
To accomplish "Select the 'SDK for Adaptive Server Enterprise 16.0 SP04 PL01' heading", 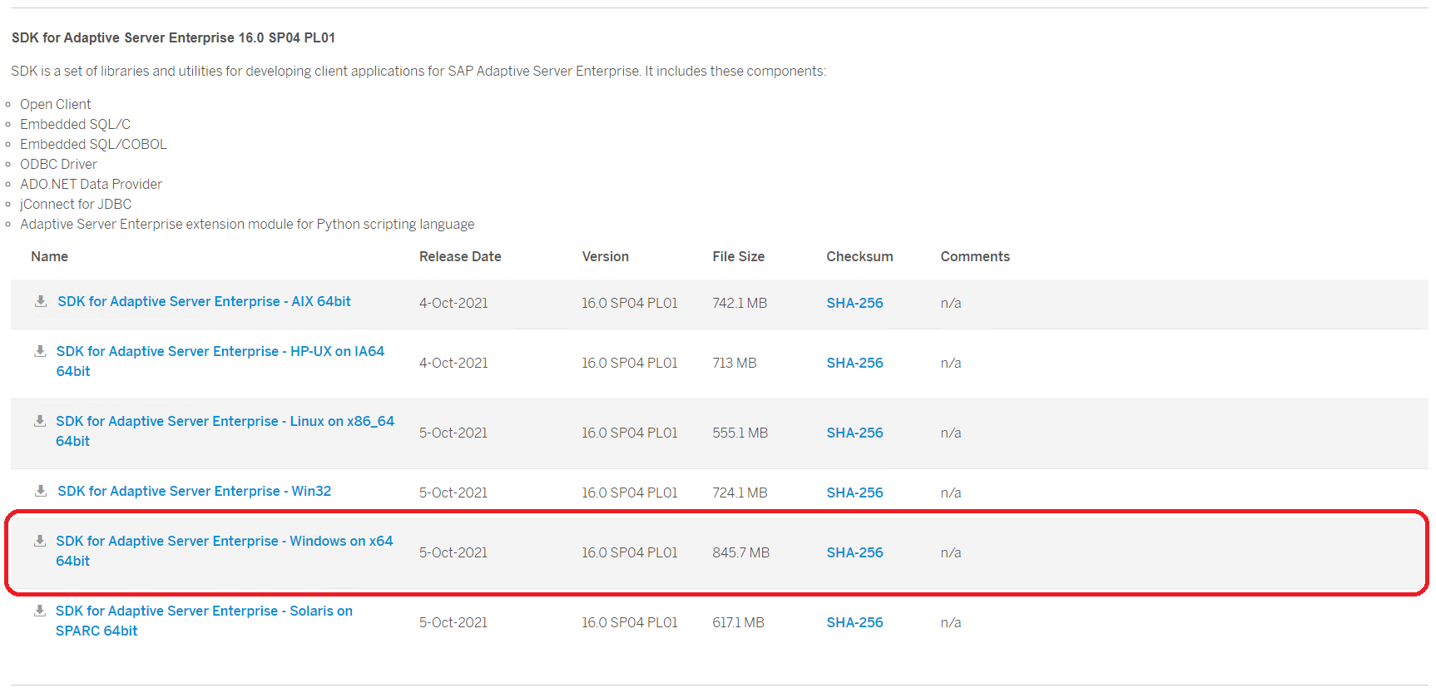I will pyautogui.click(x=173, y=37).
